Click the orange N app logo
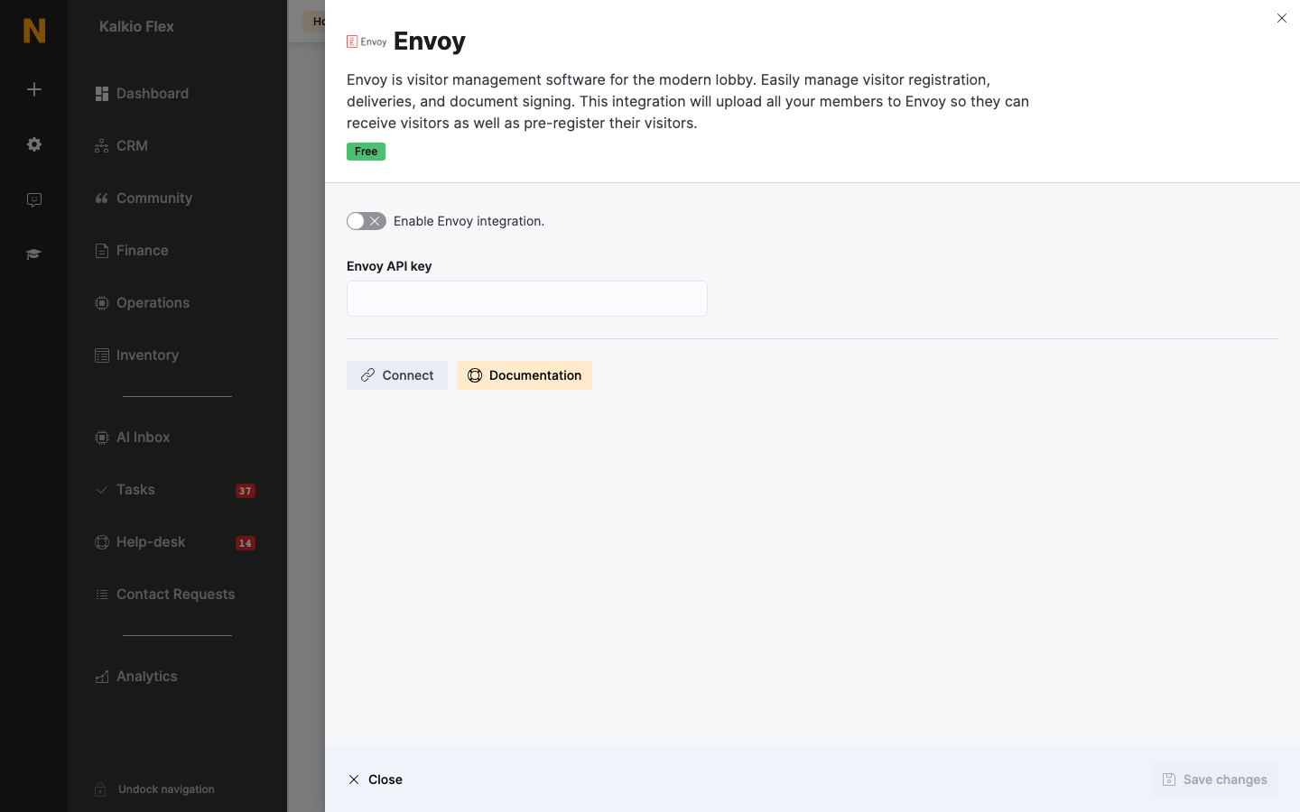Screen dimensions: 1300x812 point(34,31)
